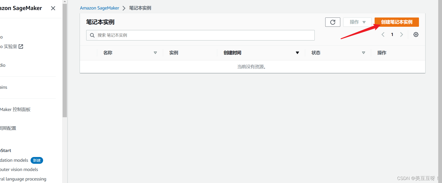Click the 实例 column header

(174, 53)
